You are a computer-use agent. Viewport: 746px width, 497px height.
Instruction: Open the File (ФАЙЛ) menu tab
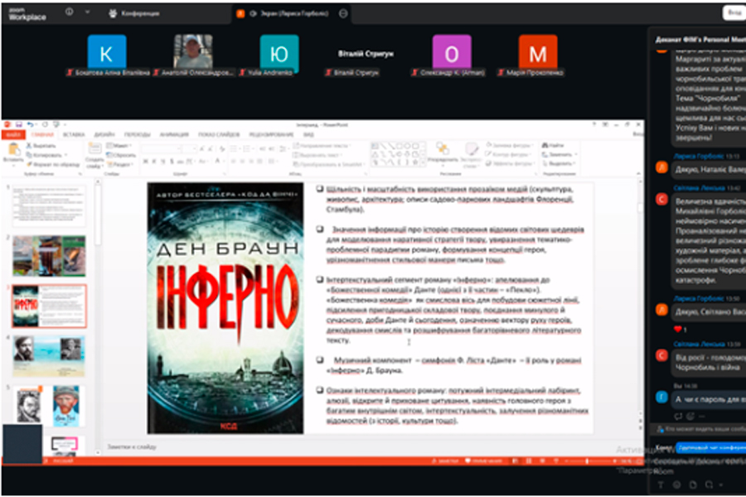tap(12, 133)
